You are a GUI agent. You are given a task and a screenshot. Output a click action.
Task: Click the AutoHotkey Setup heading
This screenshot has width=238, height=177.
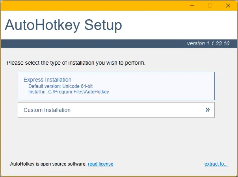click(x=63, y=25)
